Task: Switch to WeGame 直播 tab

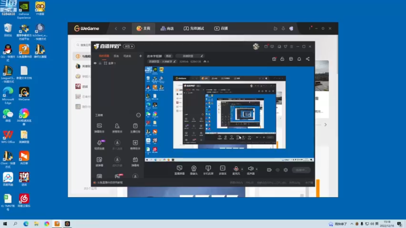Action: tap(221, 28)
